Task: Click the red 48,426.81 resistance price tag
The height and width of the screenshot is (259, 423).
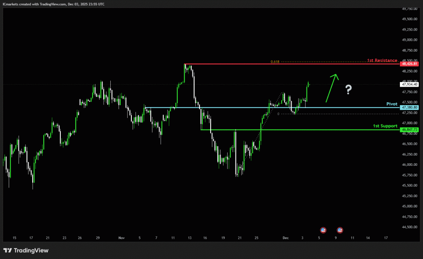Action: click(409, 64)
